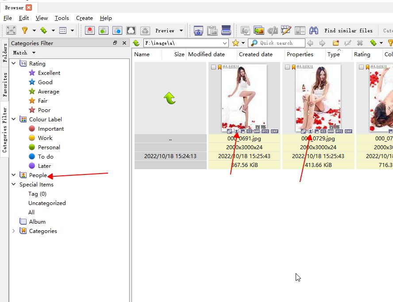Collapse the Rating tree node
The image size is (393, 302).
[x=13, y=63]
